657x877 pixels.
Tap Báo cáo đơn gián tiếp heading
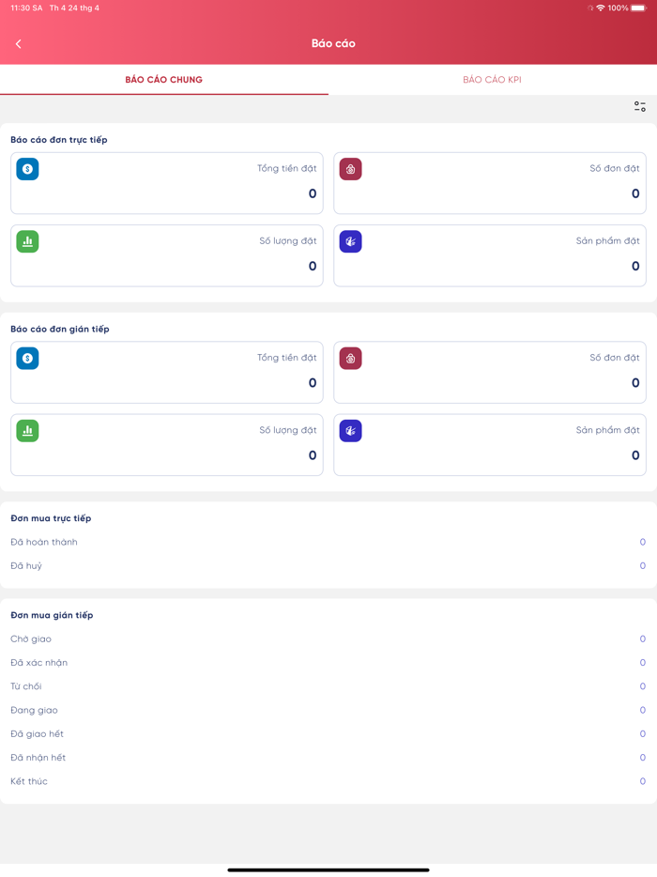60,329
